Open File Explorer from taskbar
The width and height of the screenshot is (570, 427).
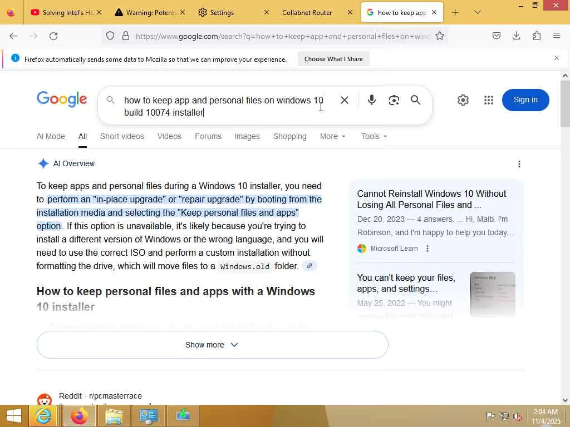tap(114, 416)
